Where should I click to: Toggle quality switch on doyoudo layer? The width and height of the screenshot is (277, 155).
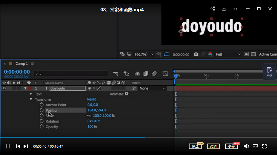[x=99, y=88]
